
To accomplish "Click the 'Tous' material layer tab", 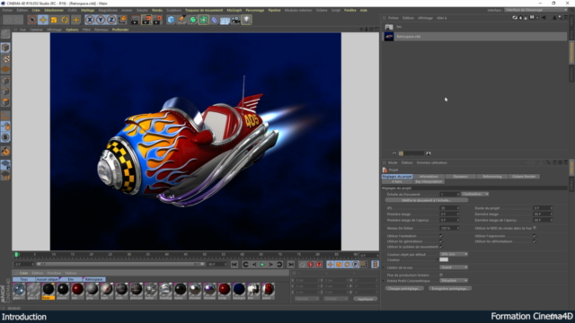I will [24, 279].
